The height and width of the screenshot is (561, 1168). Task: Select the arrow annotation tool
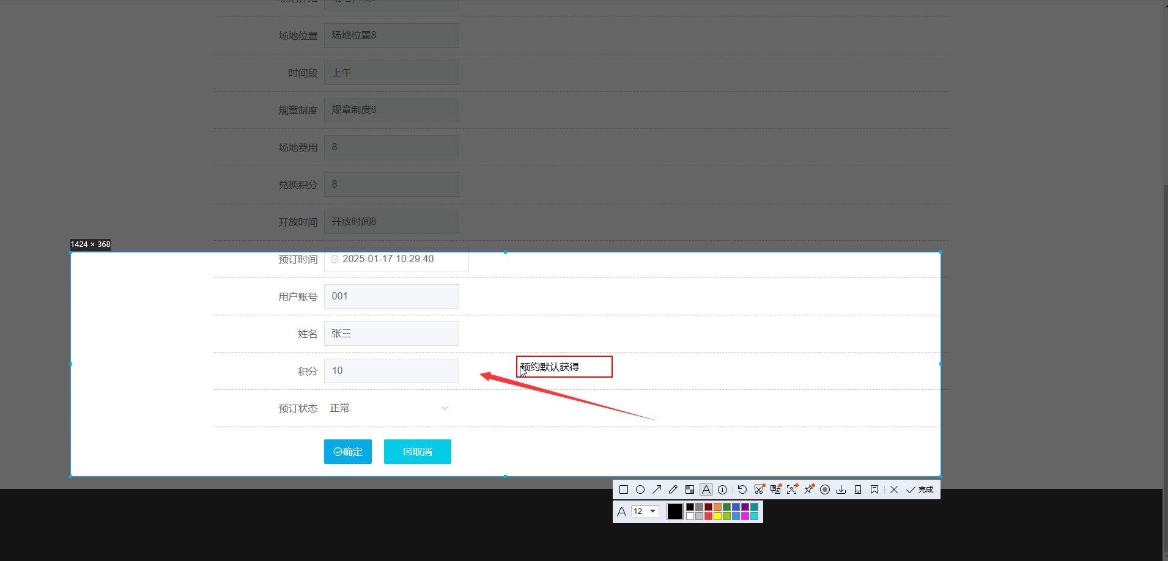[657, 490]
